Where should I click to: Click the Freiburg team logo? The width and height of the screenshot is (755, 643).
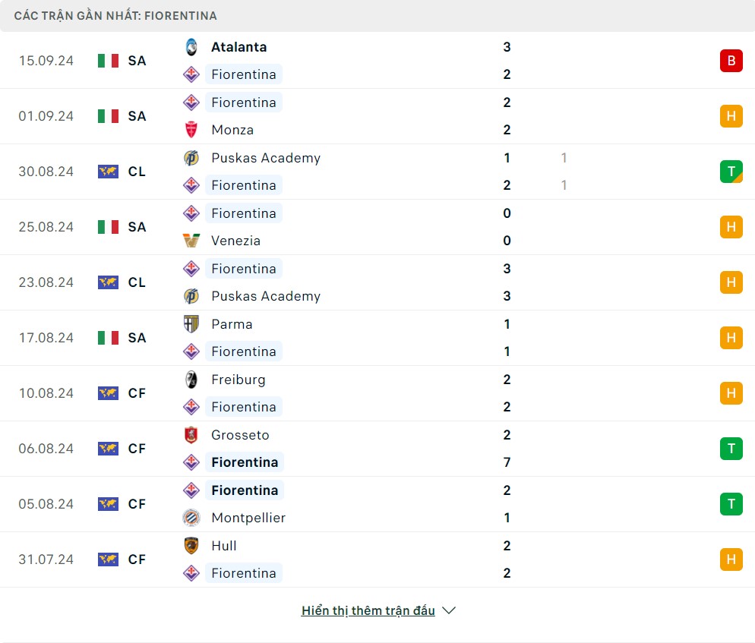click(x=191, y=380)
